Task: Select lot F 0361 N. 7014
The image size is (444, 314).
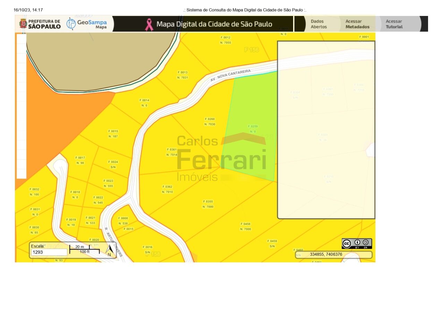Action: click(x=171, y=152)
